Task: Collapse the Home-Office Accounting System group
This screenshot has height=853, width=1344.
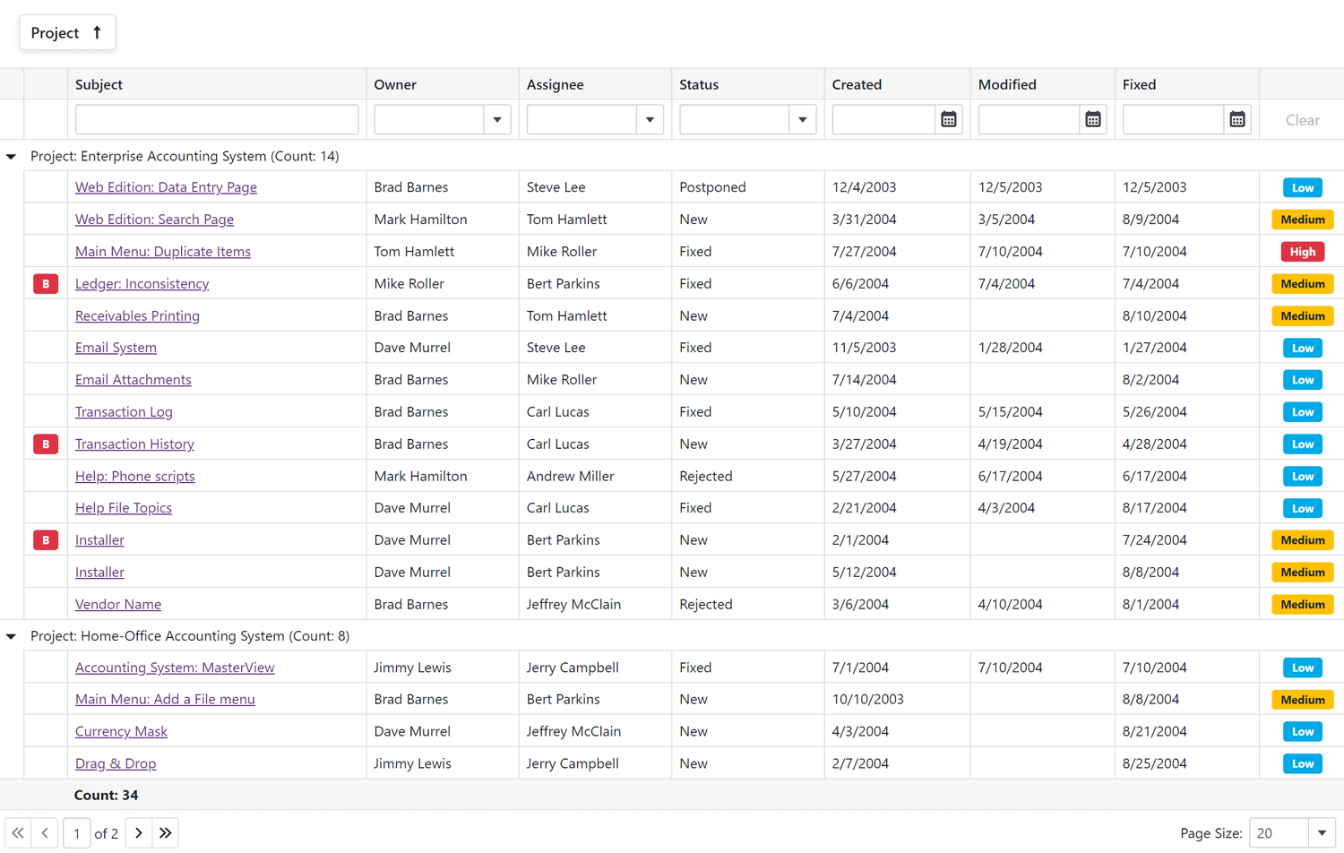Action: [12, 636]
